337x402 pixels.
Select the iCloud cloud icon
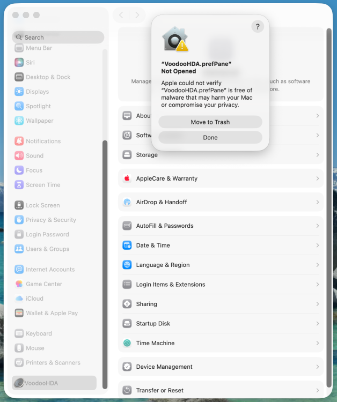pyautogui.click(x=19, y=299)
